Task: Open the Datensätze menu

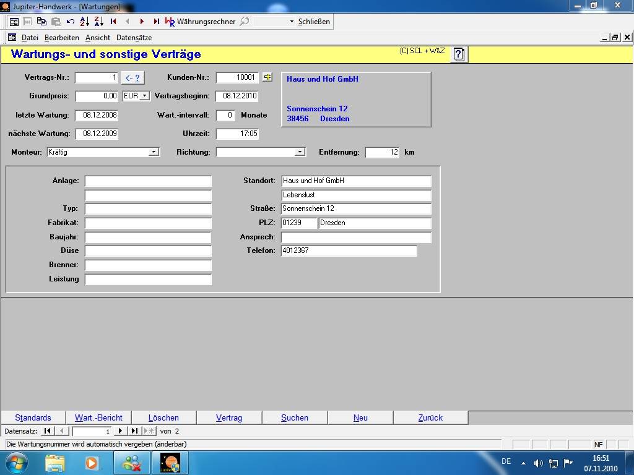Action: click(x=134, y=38)
